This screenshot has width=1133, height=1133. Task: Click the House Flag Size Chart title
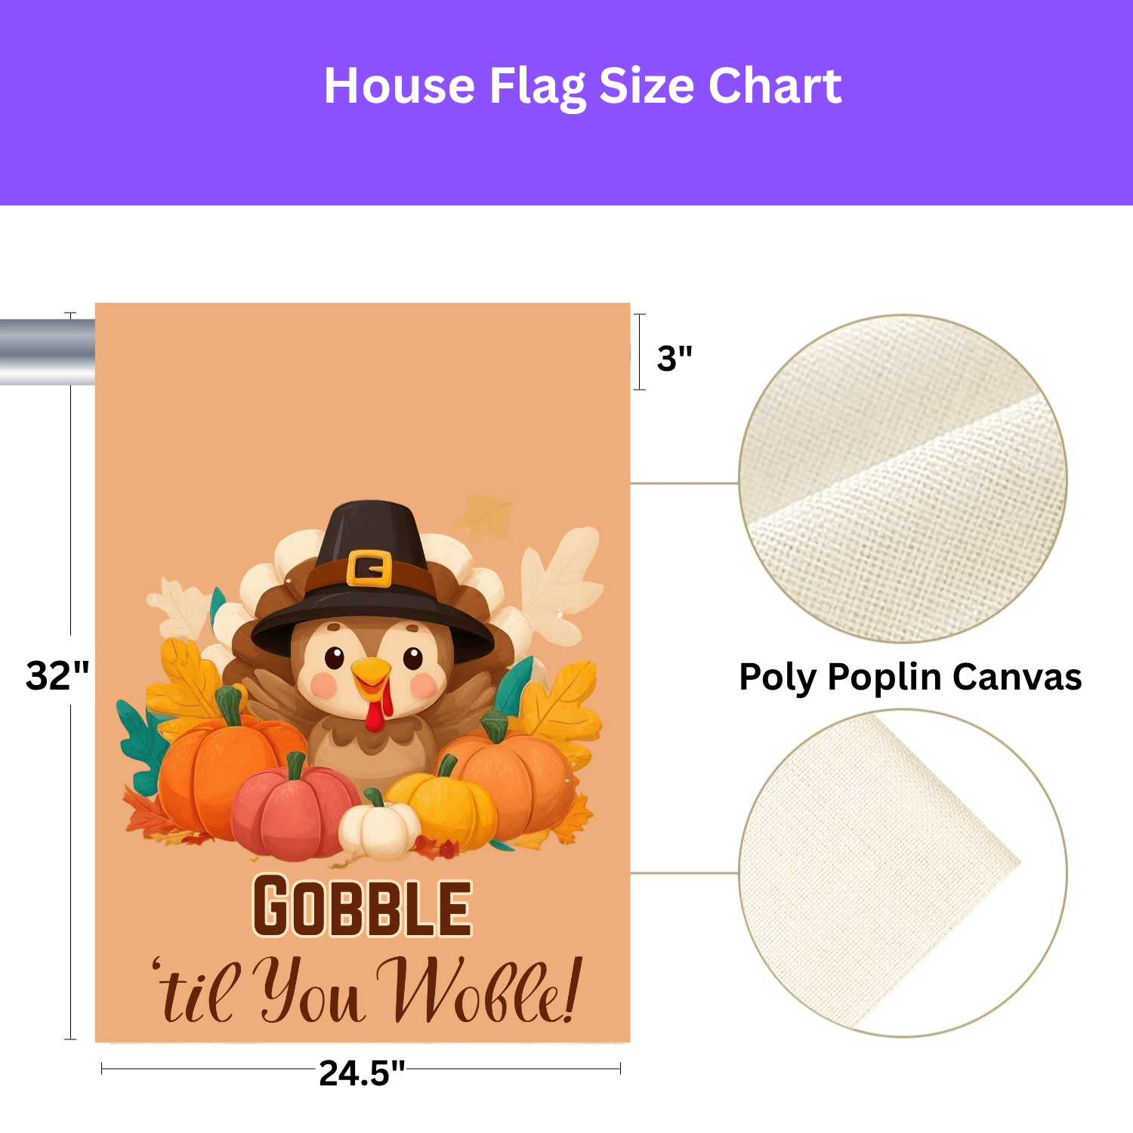click(582, 86)
